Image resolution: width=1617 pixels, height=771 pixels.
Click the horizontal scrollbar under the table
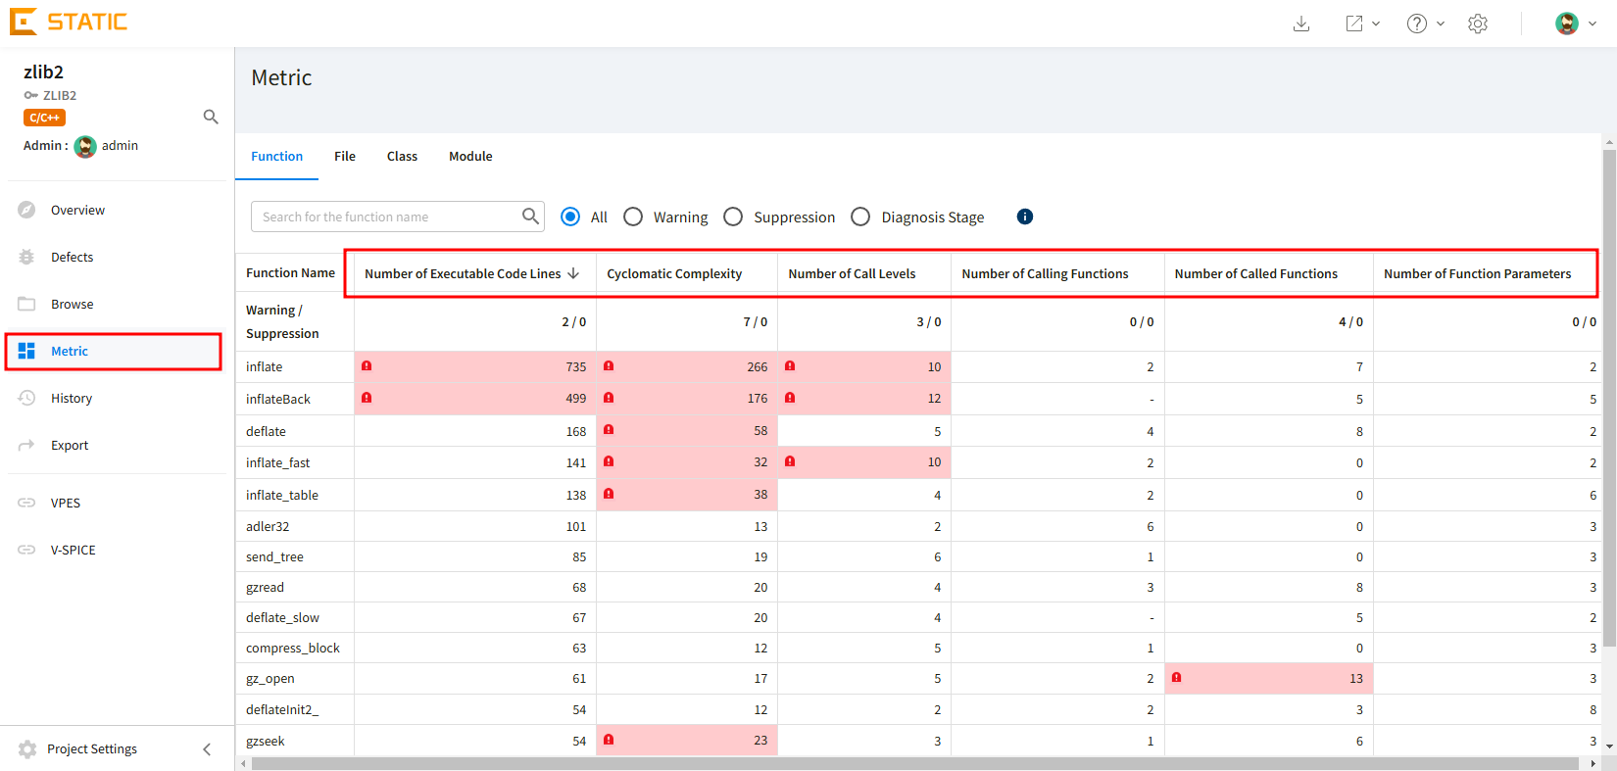(916, 763)
